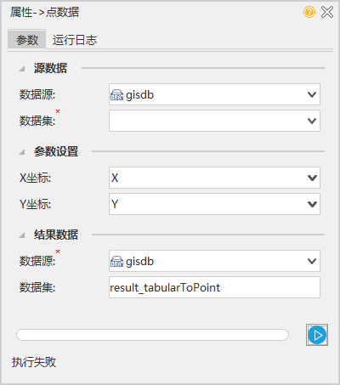340x385 pixels.
Task: Click the orange help question mark icon
Action: coord(309,12)
